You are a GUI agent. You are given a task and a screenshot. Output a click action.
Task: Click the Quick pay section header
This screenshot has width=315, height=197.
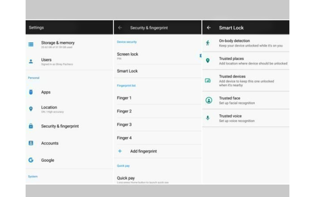click(123, 165)
